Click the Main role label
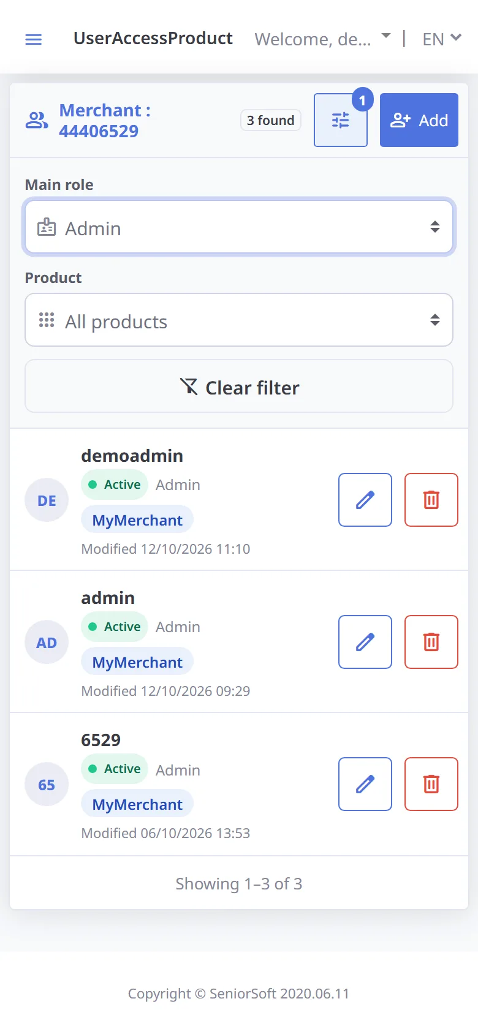Screen dimensions: 478x1034 (x=59, y=185)
